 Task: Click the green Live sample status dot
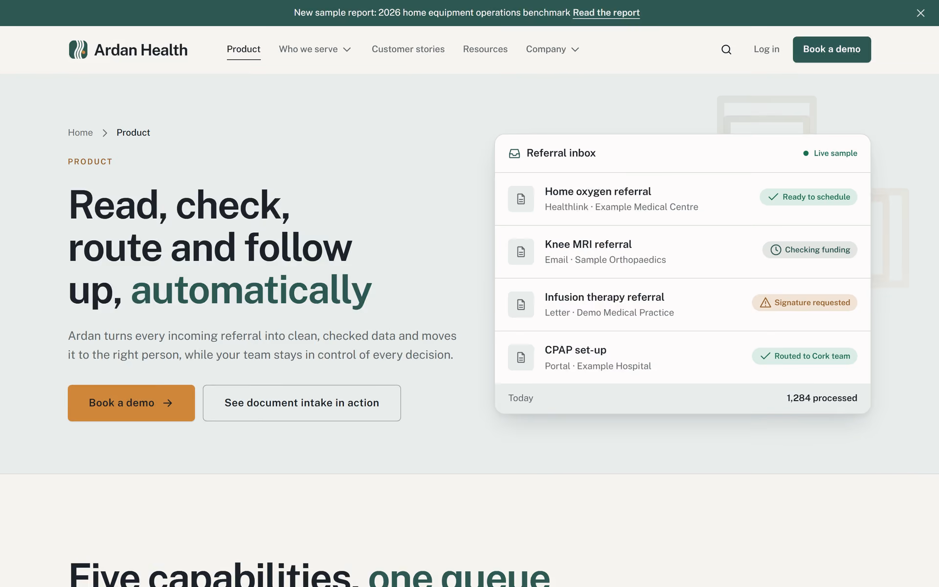tap(806, 154)
